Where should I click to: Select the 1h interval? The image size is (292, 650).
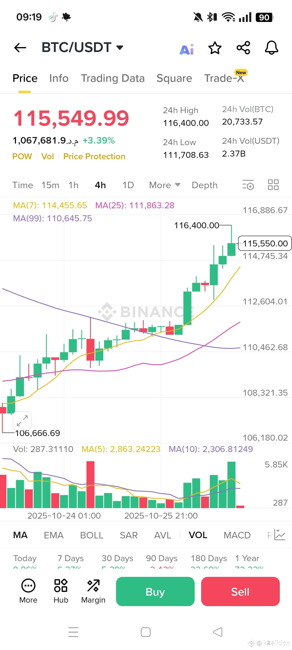(73, 185)
